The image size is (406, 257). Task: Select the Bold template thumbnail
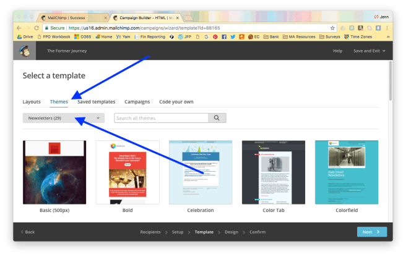click(127, 172)
